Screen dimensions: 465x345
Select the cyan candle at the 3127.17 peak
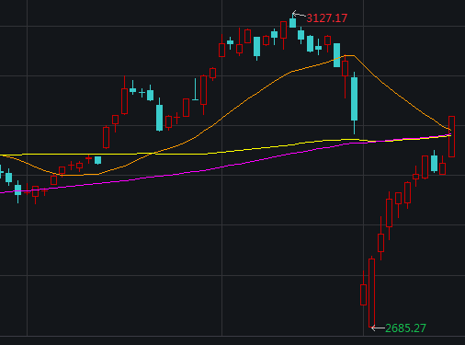coord(293,23)
